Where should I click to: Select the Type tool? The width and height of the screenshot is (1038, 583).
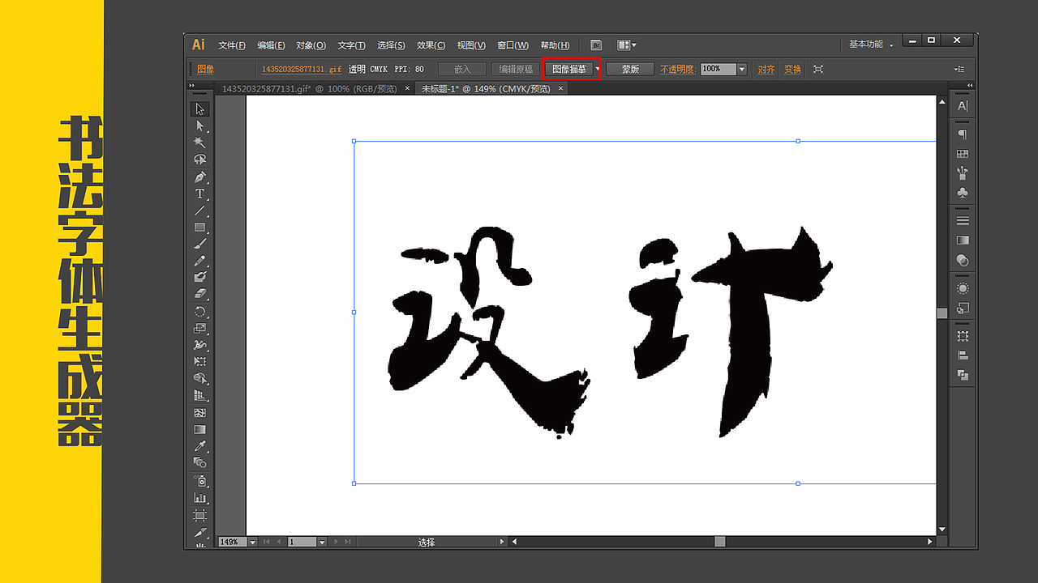200,194
